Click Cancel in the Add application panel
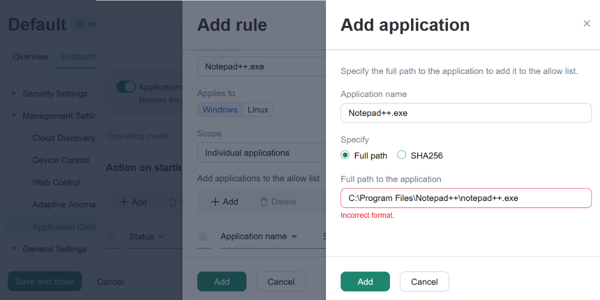600x300 pixels. (x=424, y=281)
